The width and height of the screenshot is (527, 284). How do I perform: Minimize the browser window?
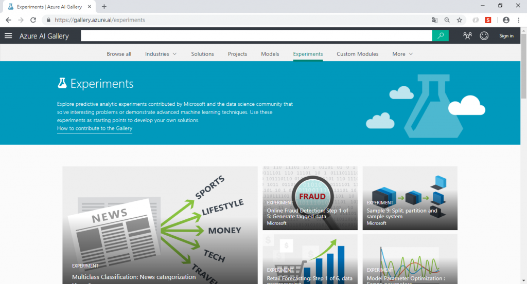pos(483,5)
